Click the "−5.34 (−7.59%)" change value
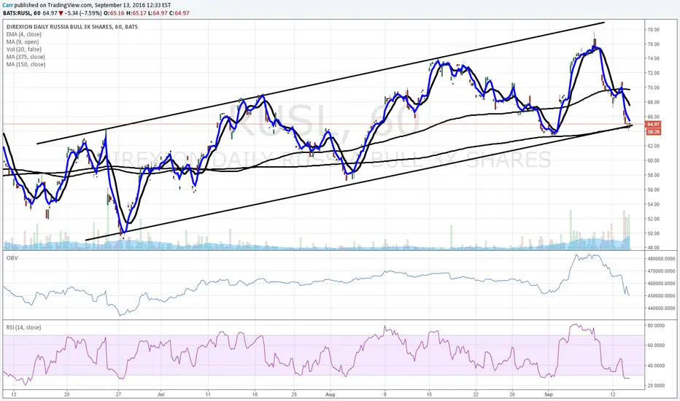680x401 pixels. [83, 13]
